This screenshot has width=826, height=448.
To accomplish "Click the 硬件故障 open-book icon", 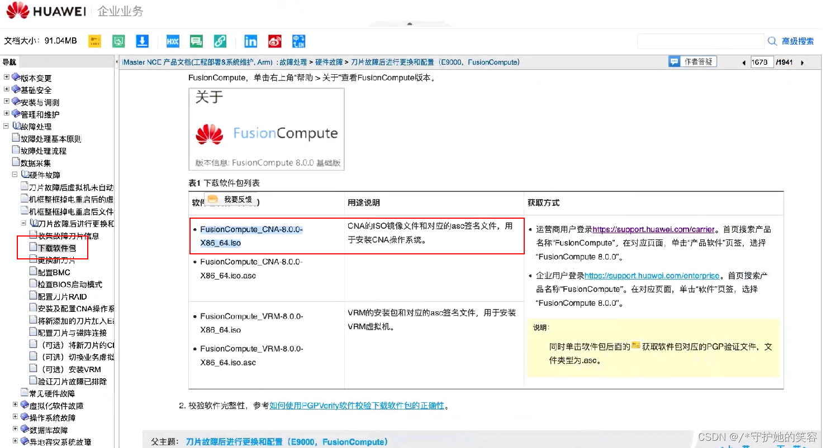I will click(x=25, y=175).
